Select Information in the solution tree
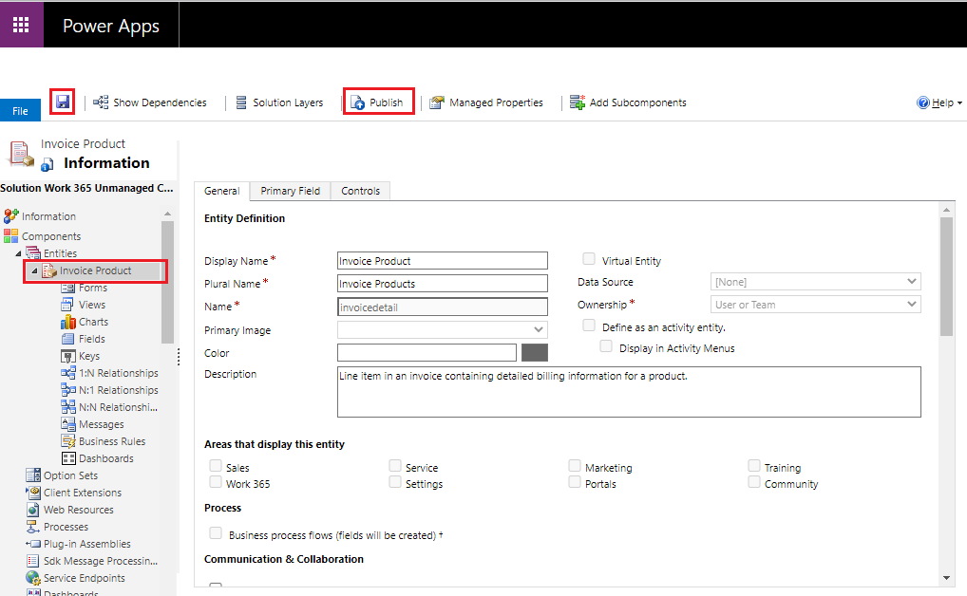 (48, 216)
